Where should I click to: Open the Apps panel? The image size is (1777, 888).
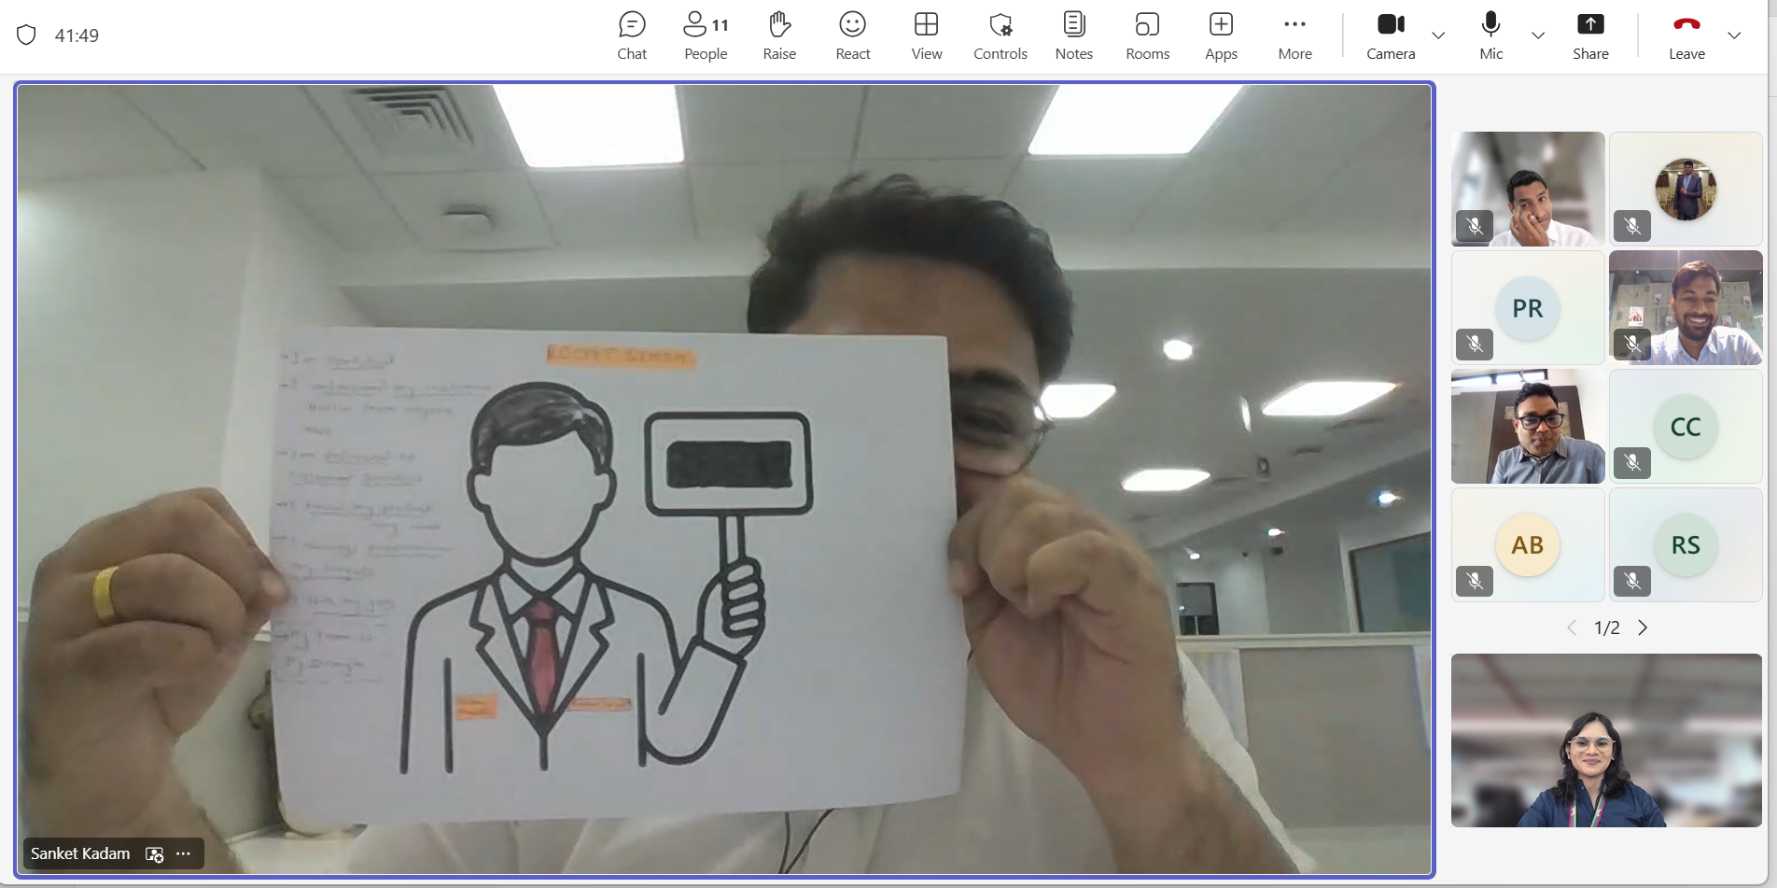pyautogui.click(x=1221, y=35)
